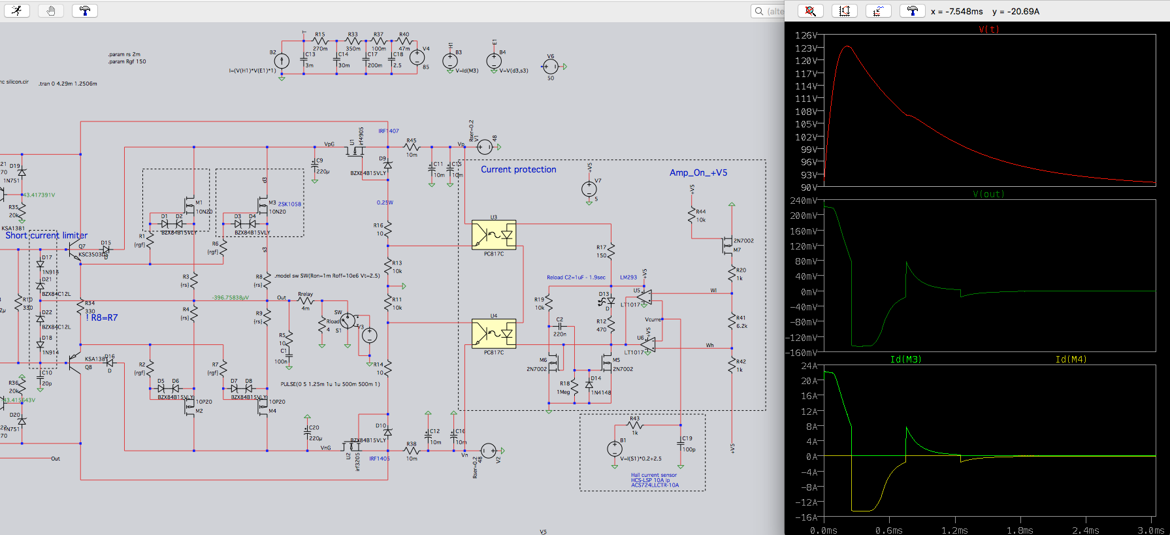Click the search field in the toolbar
This screenshot has width=1170, height=535.
(768, 11)
